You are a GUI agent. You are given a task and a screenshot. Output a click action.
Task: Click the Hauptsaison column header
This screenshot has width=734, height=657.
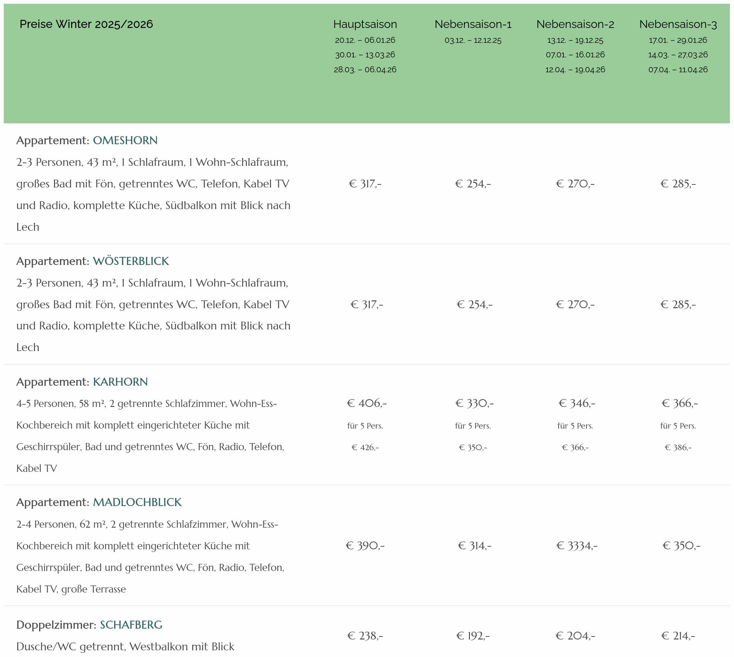365,24
